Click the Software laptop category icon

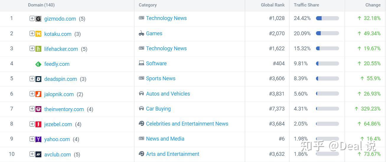click(x=141, y=64)
